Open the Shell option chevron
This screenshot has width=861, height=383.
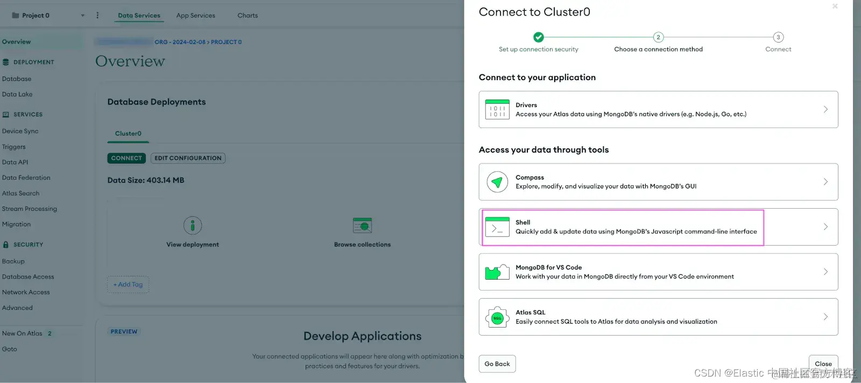pos(825,227)
